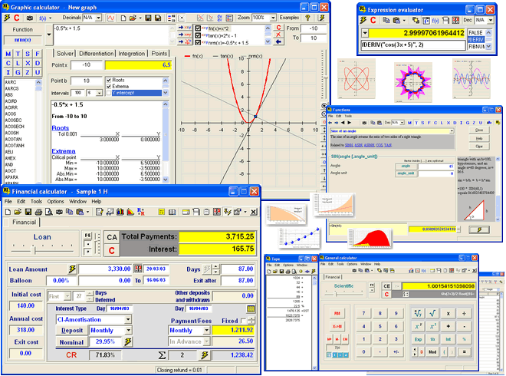Switch to the Integration tab

131,54
